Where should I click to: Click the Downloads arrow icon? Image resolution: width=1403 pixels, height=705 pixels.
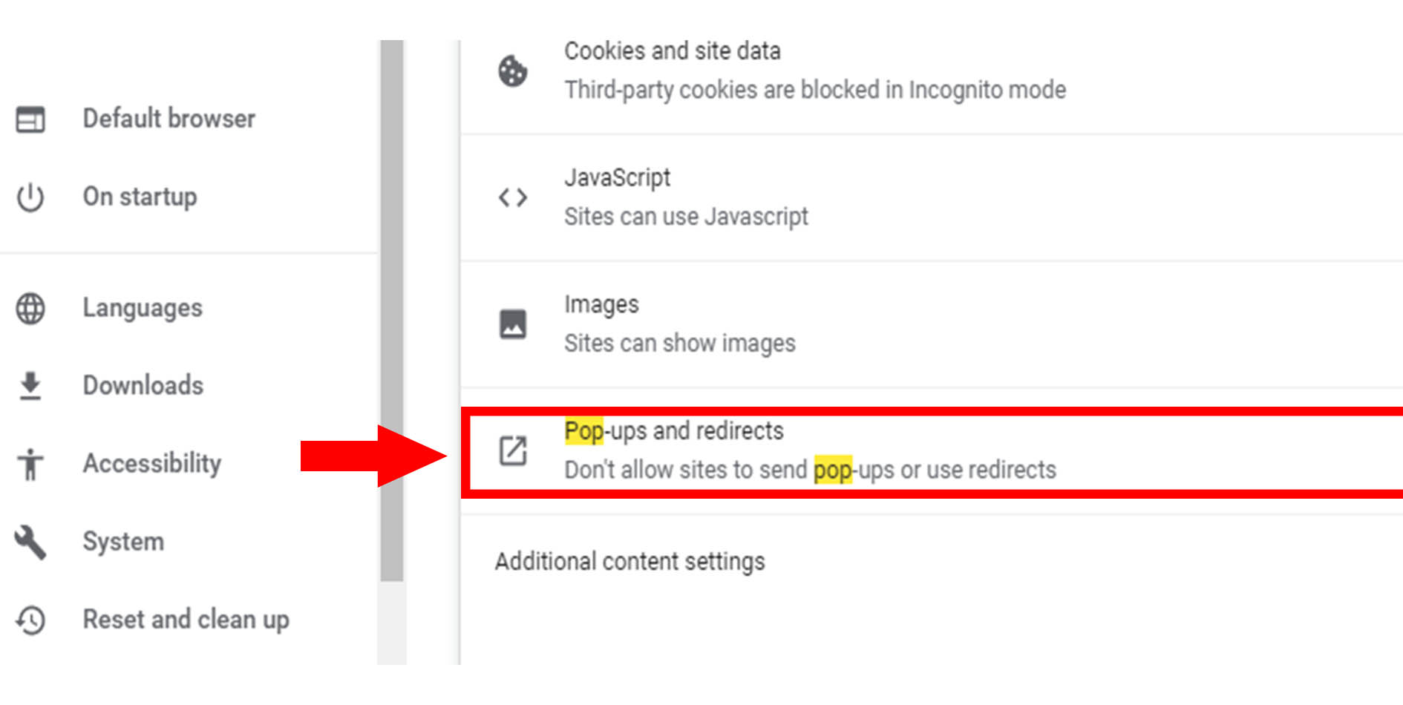click(30, 386)
